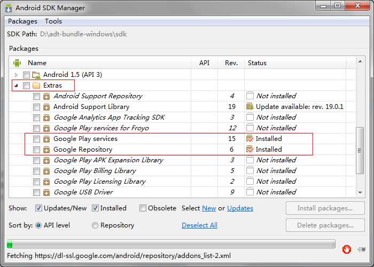
Task: Expand the Android 1.5 (API 3) node
Action: [x=16, y=75]
